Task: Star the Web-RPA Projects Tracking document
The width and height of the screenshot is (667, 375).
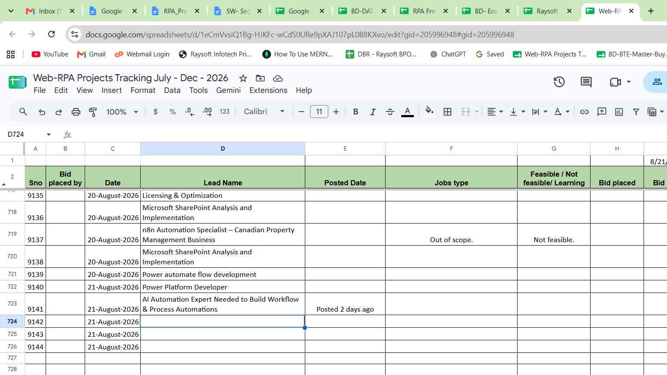Action: pyautogui.click(x=243, y=78)
